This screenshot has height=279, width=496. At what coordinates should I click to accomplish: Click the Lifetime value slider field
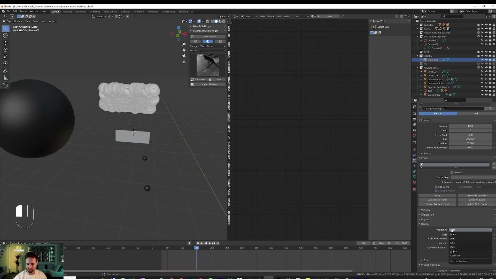click(x=470, y=143)
